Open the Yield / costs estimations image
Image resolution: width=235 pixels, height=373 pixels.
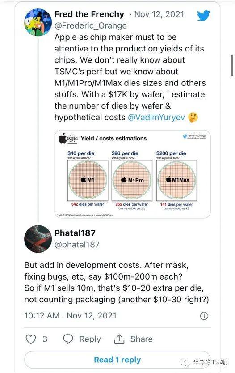pyautogui.click(x=132, y=174)
